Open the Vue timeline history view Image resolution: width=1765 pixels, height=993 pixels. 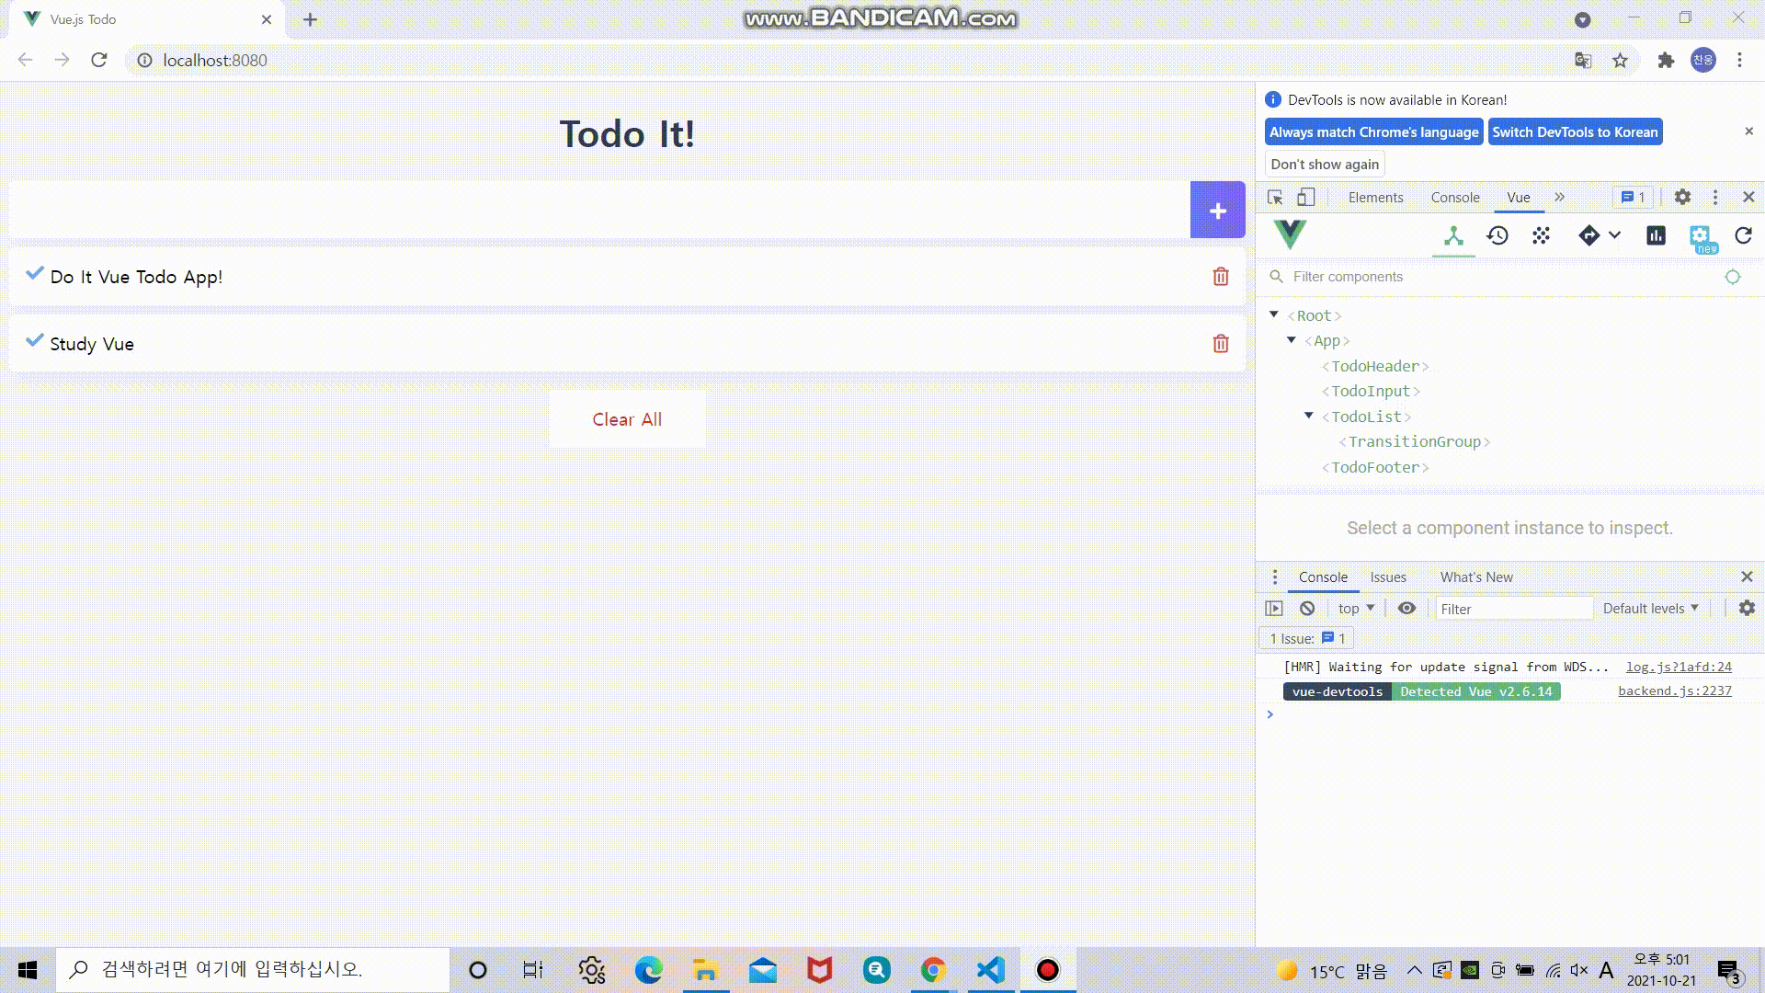coord(1497,236)
